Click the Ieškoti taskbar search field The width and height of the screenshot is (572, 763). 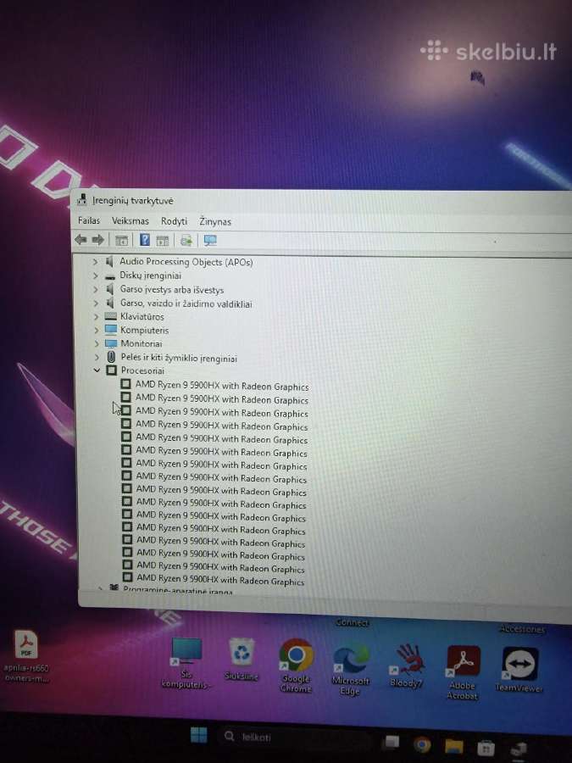coord(293,737)
